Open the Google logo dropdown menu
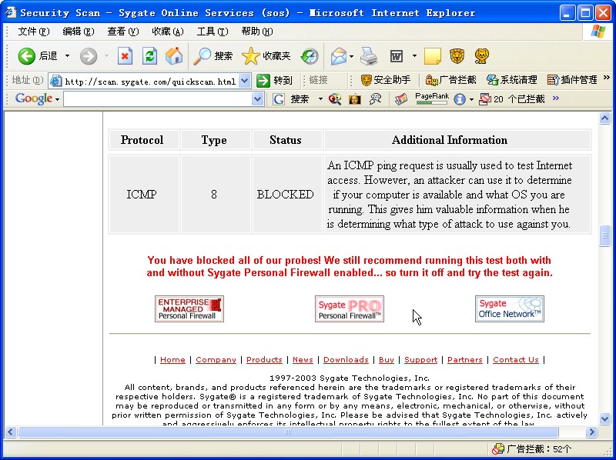616x460 pixels. tap(37, 99)
